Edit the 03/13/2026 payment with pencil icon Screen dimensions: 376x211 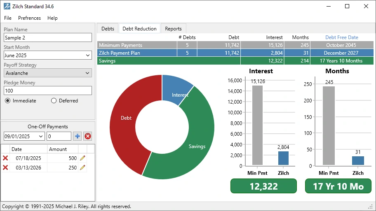(82, 167)
